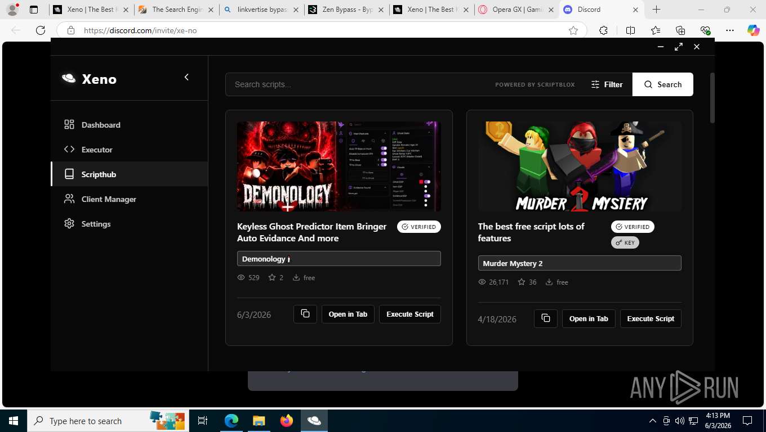Open the Demonology script in a tab
The height and width of the screenshot is (432, 766).
coord(348,314)
